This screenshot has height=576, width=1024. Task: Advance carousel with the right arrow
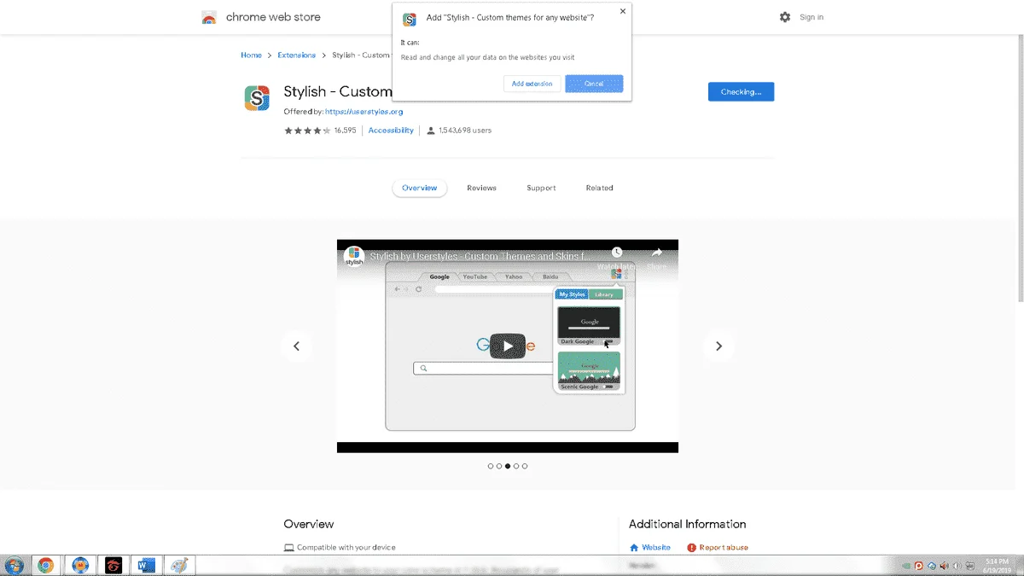coord(719,346)
